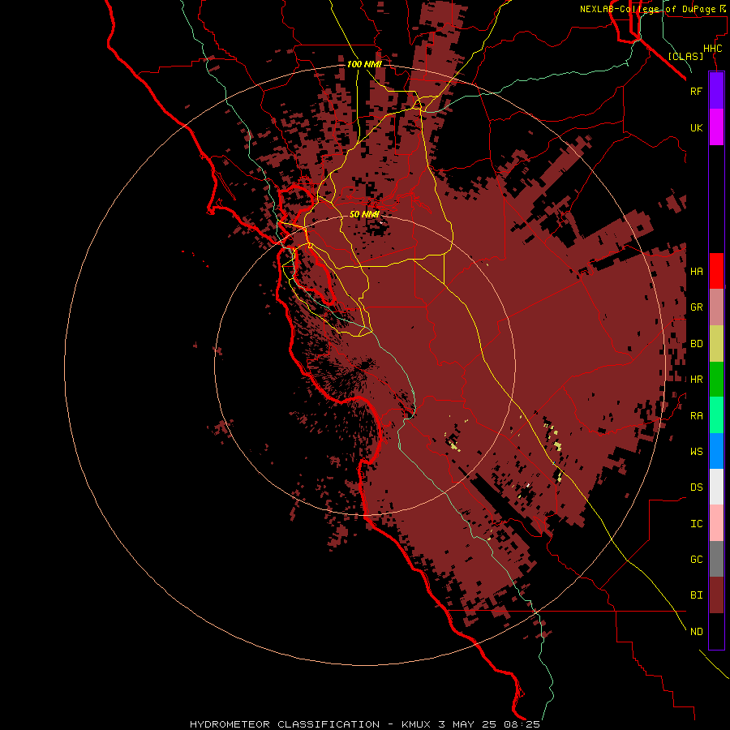The width and height of the screenshot is (730, 730).
Task: Click the ND black legend swatch
Action: [716, 631]
